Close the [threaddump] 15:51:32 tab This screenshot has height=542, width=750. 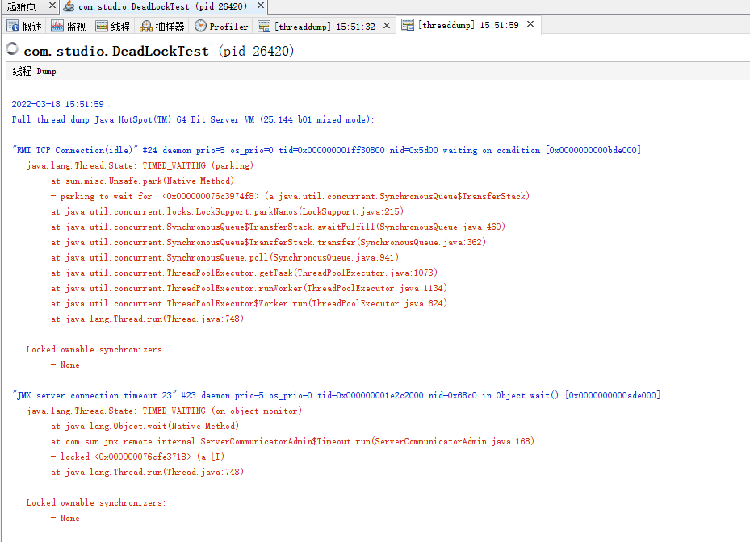(386, 24)
